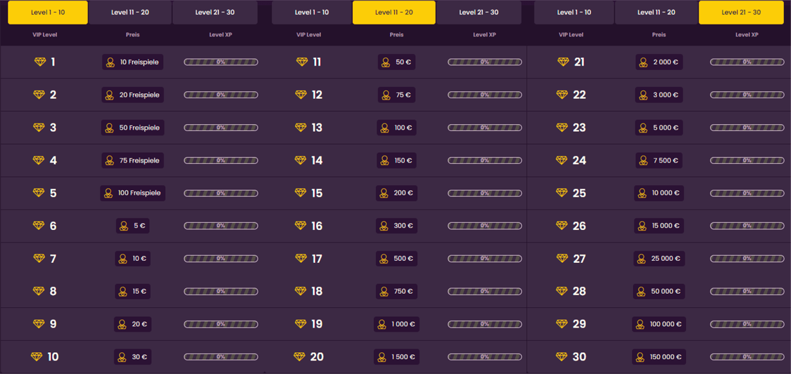The height and width of the screenshot is (374, 791).
Task: Click the medal icon in the 100 Freispiele badge
Action: click(109, 193)
